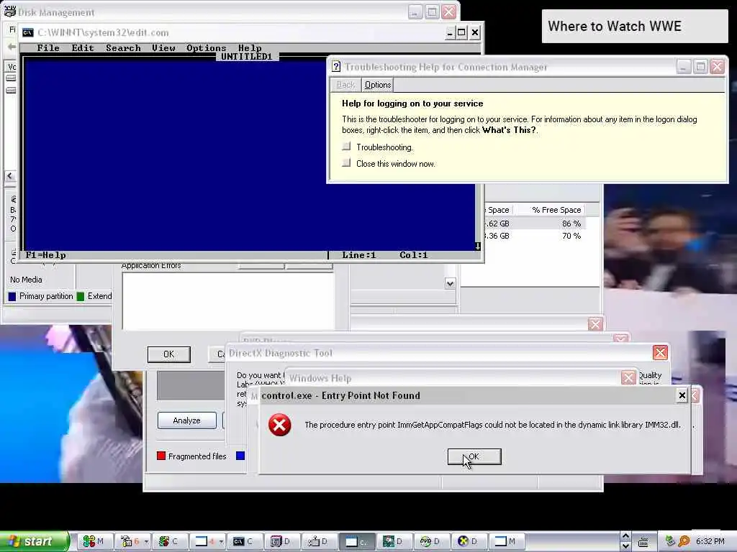
Task: Click the 6:32 PM clock
Action: 710,541
